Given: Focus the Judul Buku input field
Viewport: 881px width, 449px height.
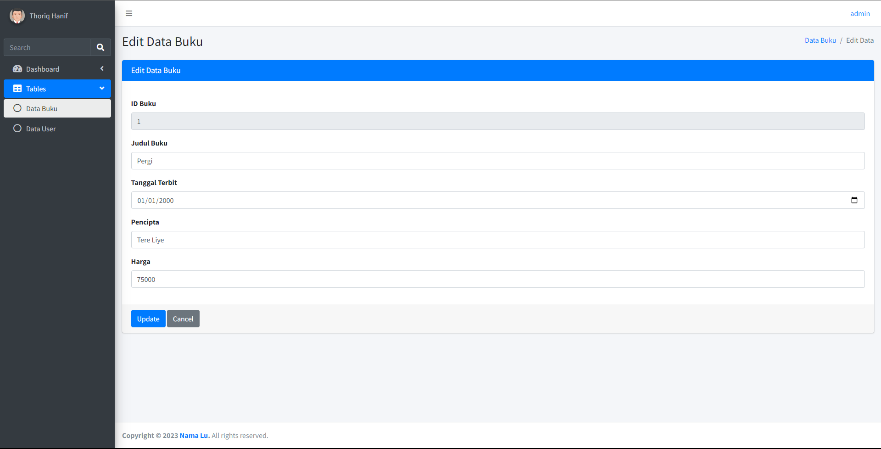Looking at the screenshot, I should tap(497, 161).
